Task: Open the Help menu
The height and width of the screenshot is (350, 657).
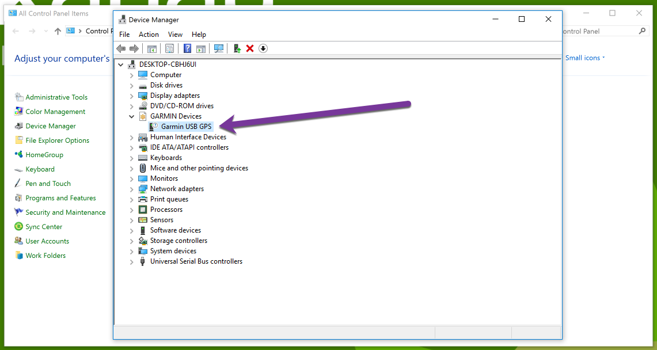Action: pos(199,35)
